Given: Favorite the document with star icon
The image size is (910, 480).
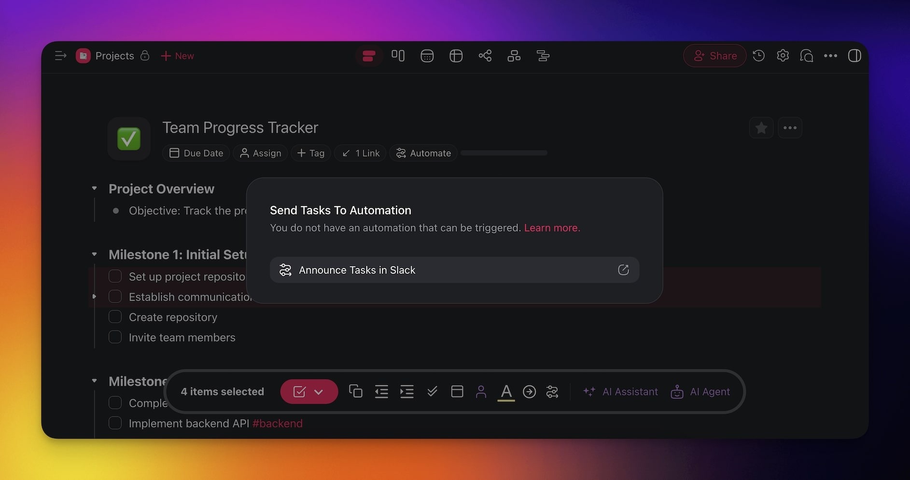Looking at the screenshot, I should pyautogui.click(x=761, y=128).
